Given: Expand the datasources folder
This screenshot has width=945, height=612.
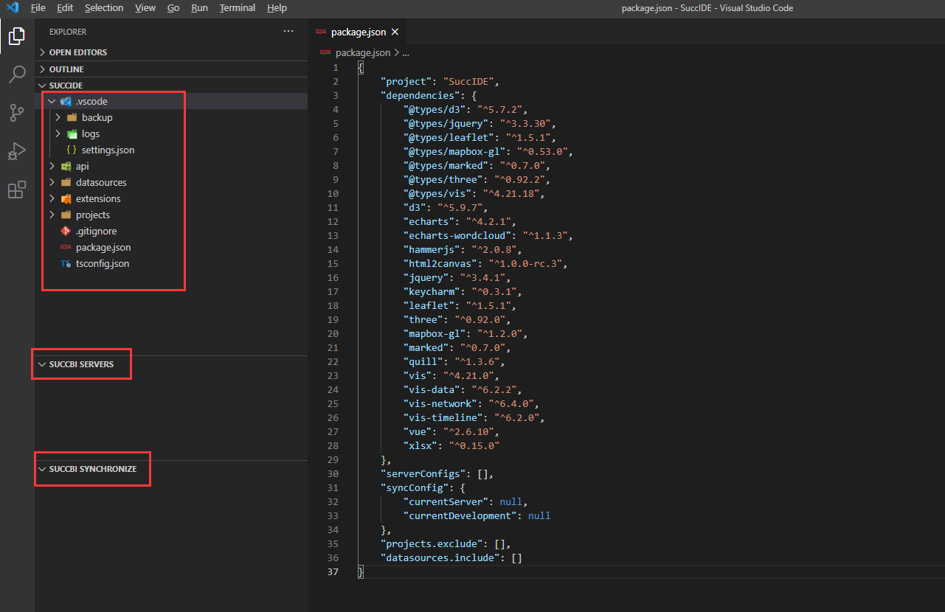Looking at the screenshot, I should pos(100,182).
